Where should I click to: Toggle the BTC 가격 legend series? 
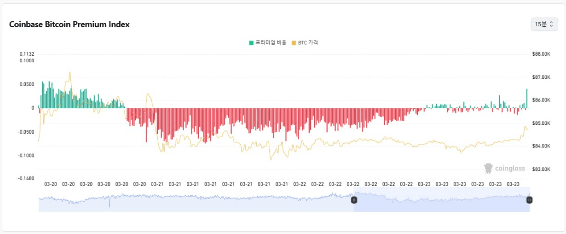pyautogui.click(x=308, y=42)
